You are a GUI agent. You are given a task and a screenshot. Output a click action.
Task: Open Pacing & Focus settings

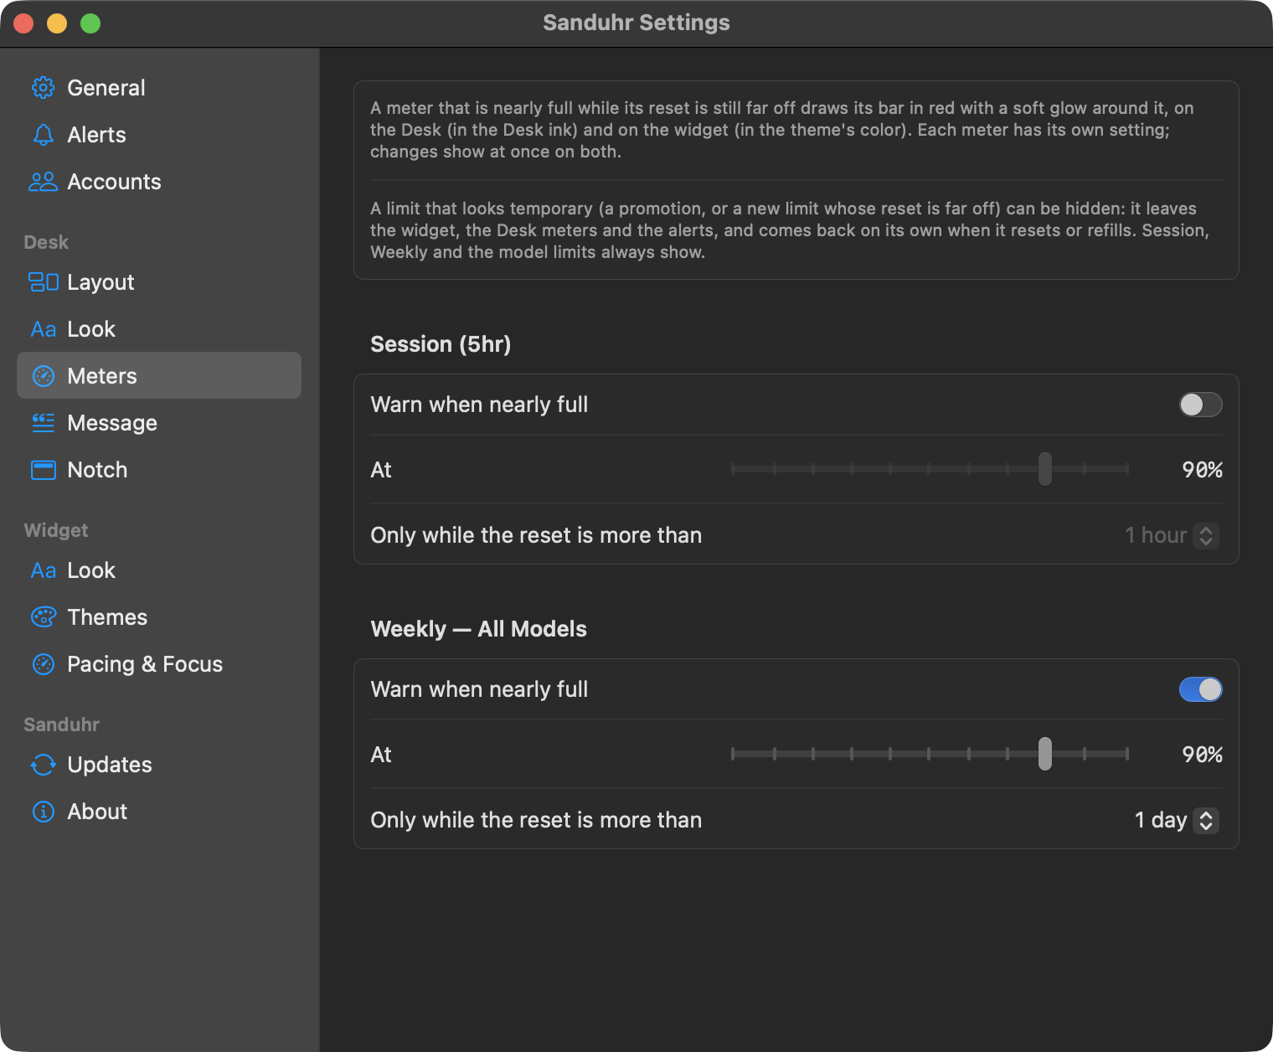pyautogui.click(x=159, y=664)
